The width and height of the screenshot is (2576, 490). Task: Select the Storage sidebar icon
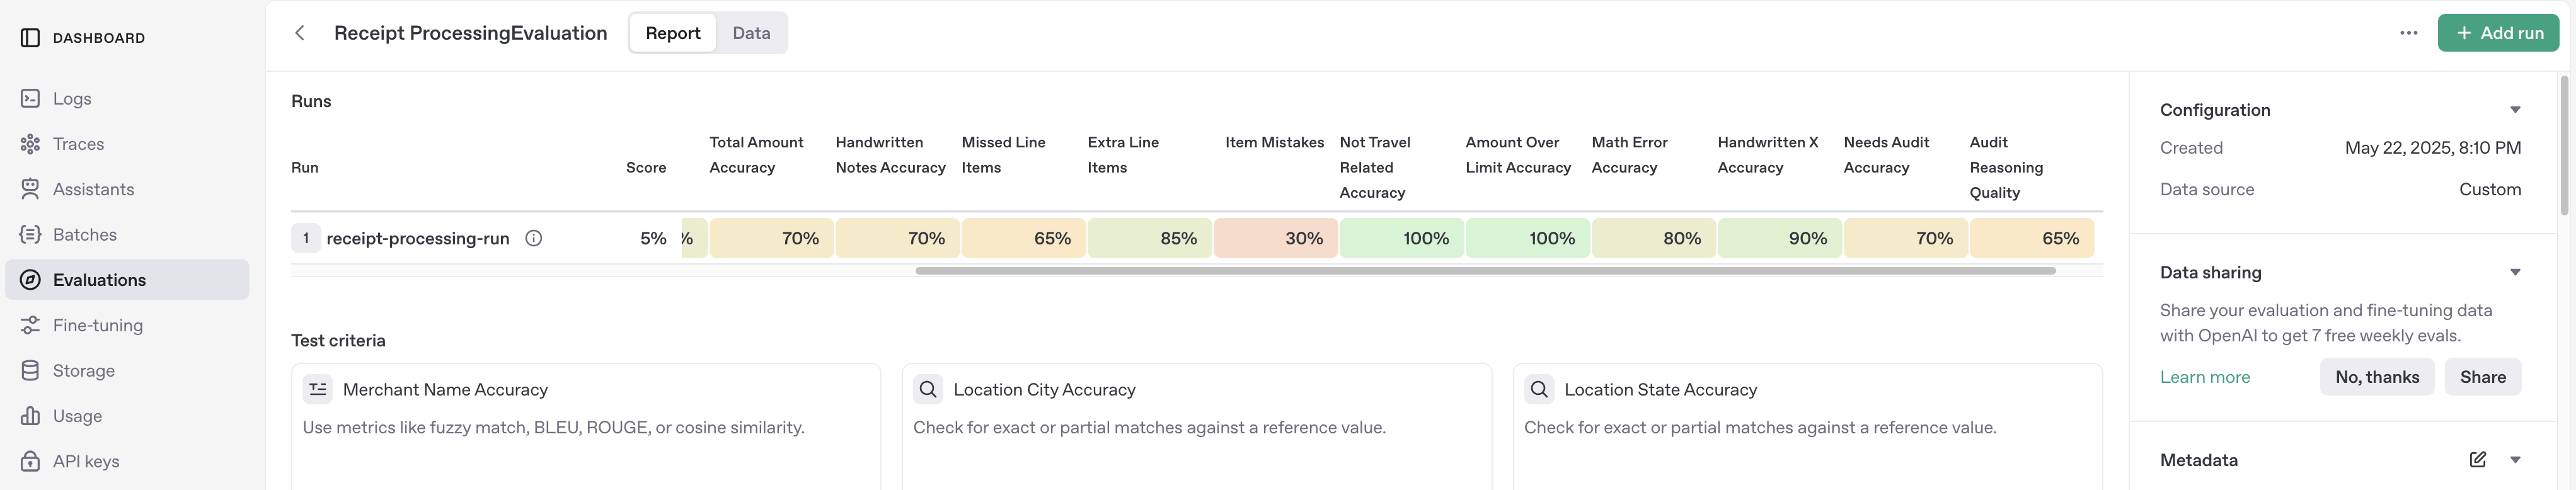click(x=30, y=370)
